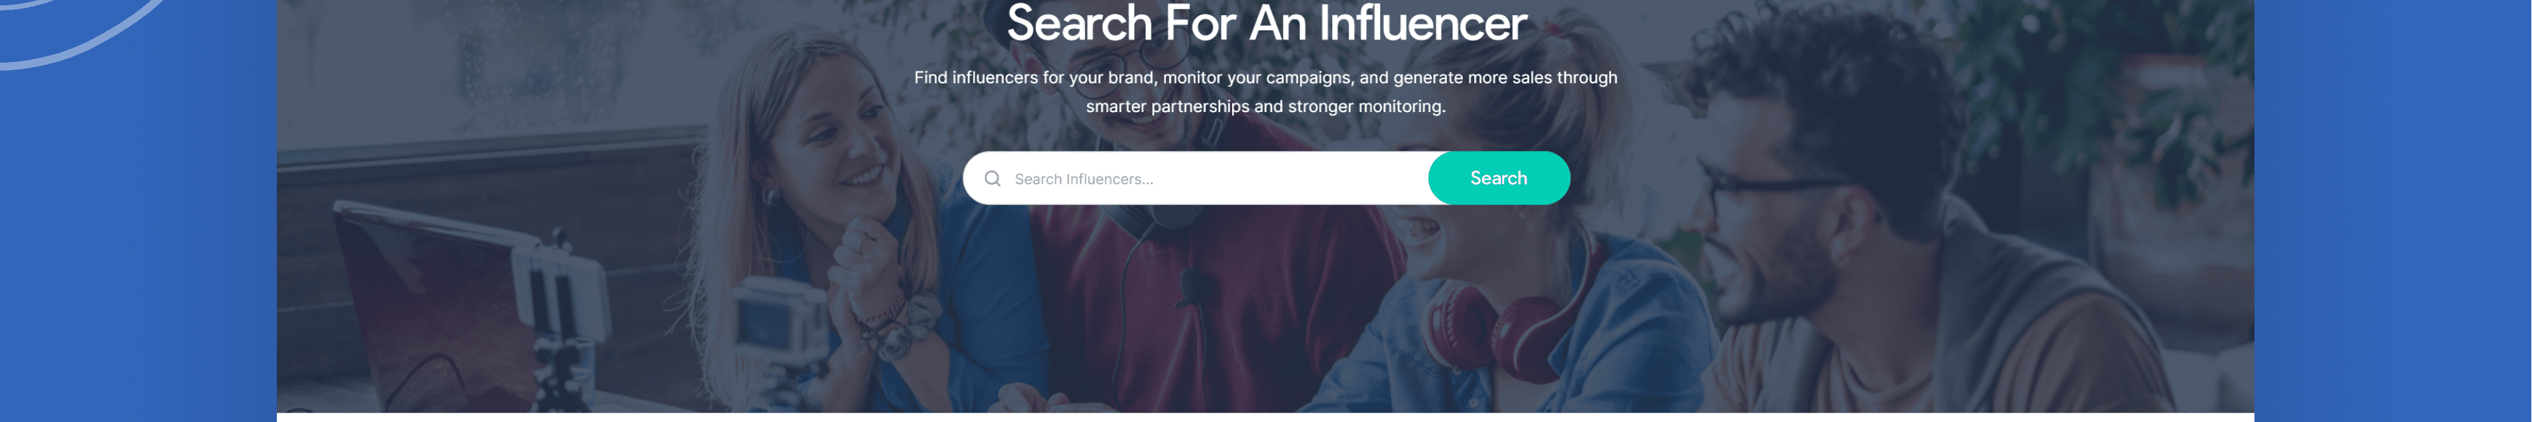This screenshot has height=422, width=2532.
Task: Click the "smarter partnerships and stronger monitoring" line
Action: tap(1265, 106)
